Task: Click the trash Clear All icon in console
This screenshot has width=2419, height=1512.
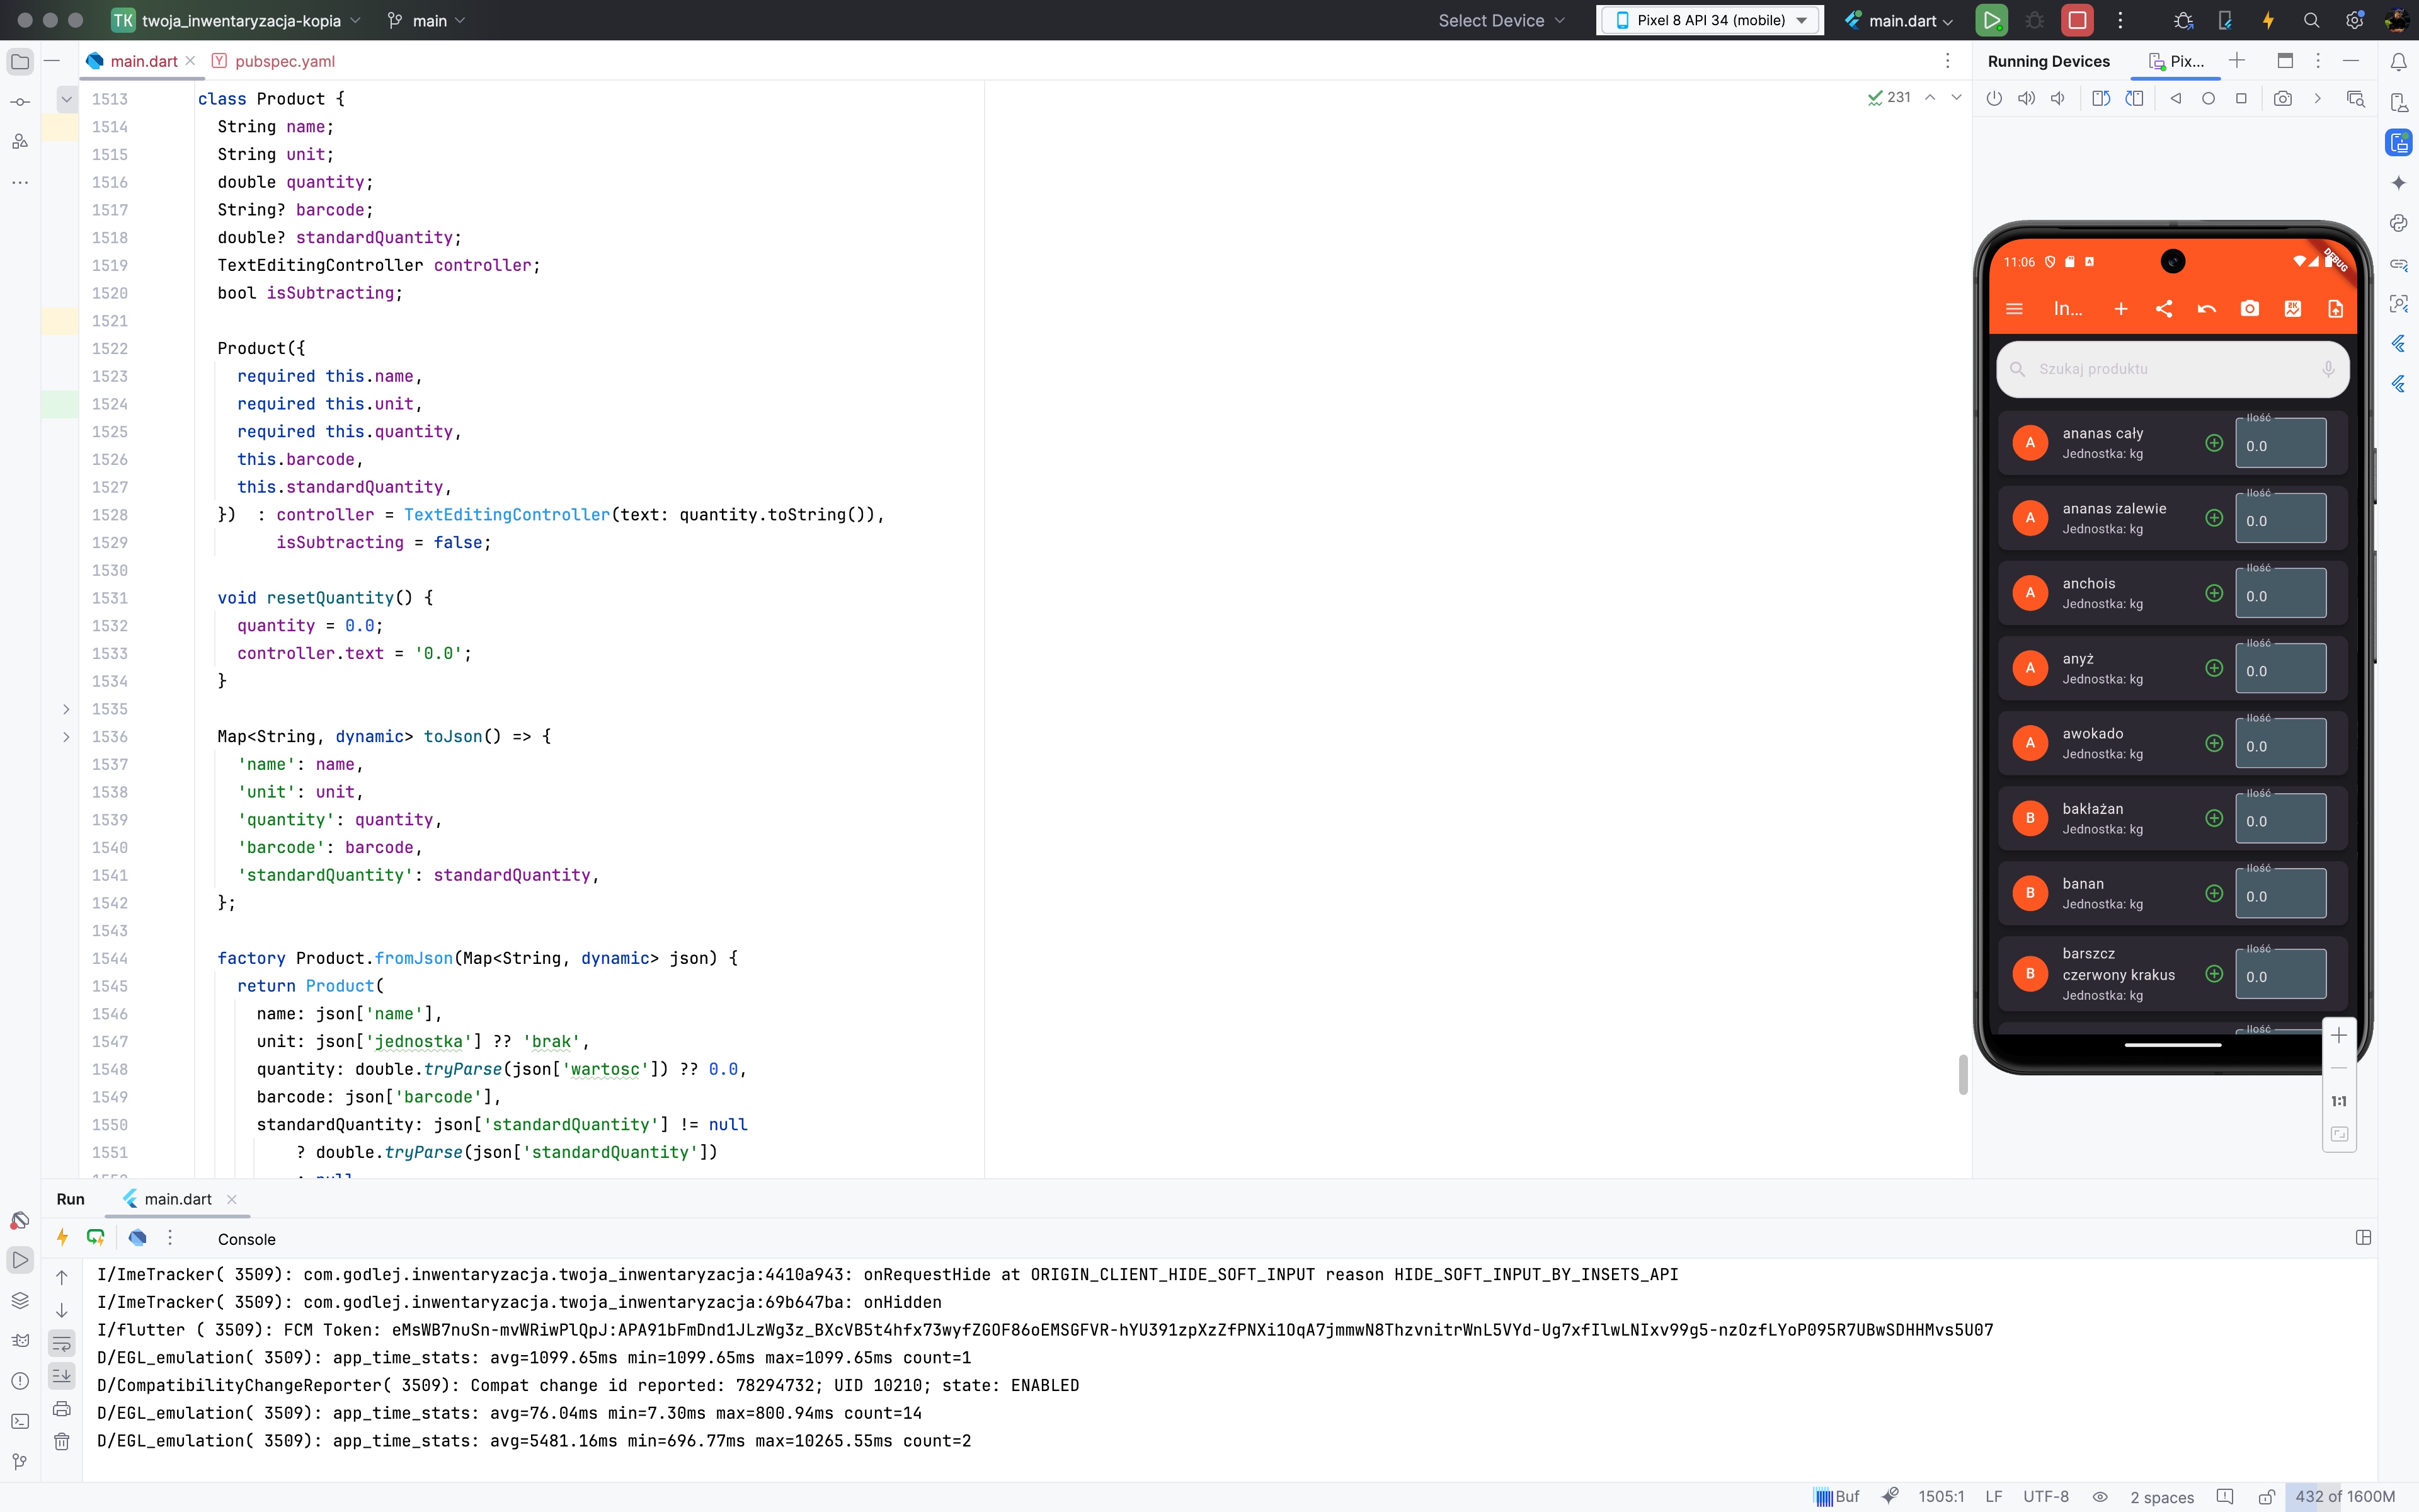Action: 62,1441
